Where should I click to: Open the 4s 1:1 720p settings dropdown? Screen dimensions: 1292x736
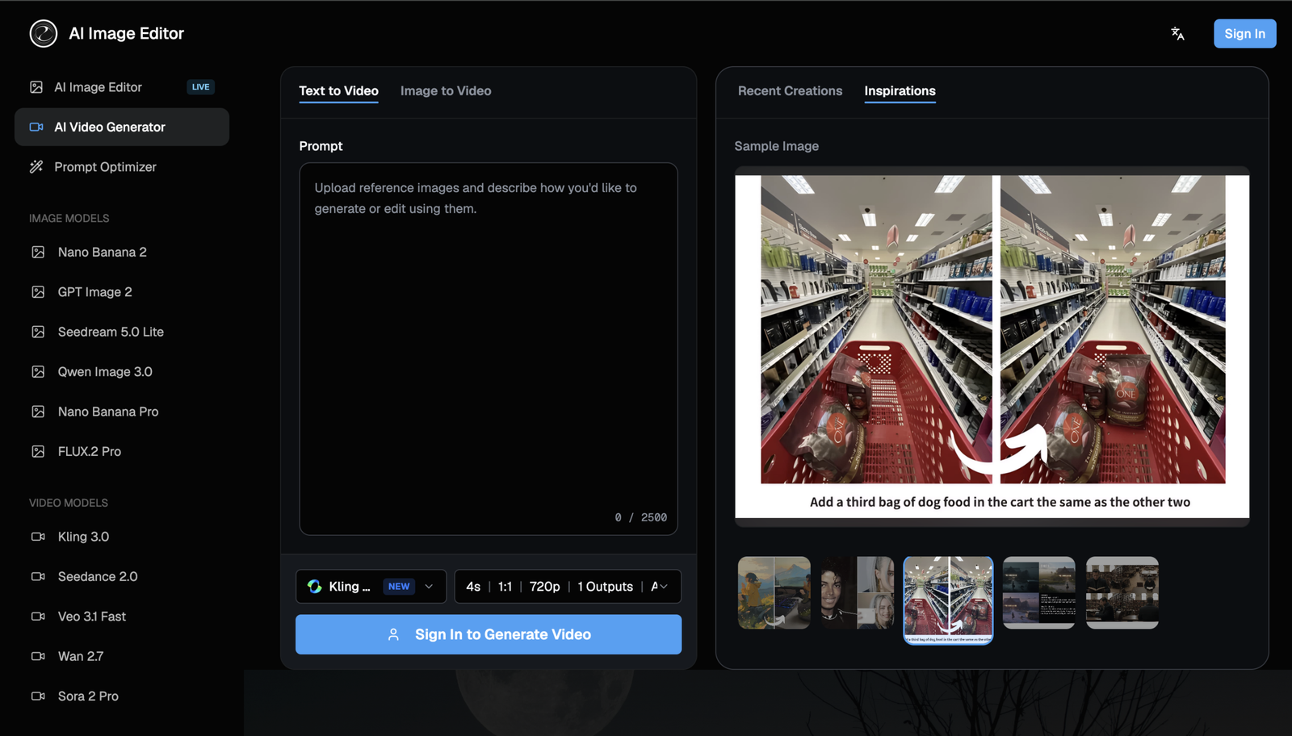(x=568, y=587)
